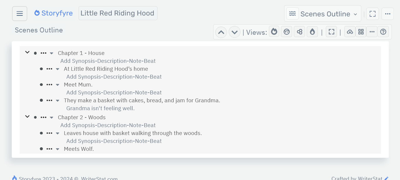Click WriterStat.com footer link

point(99,178)
